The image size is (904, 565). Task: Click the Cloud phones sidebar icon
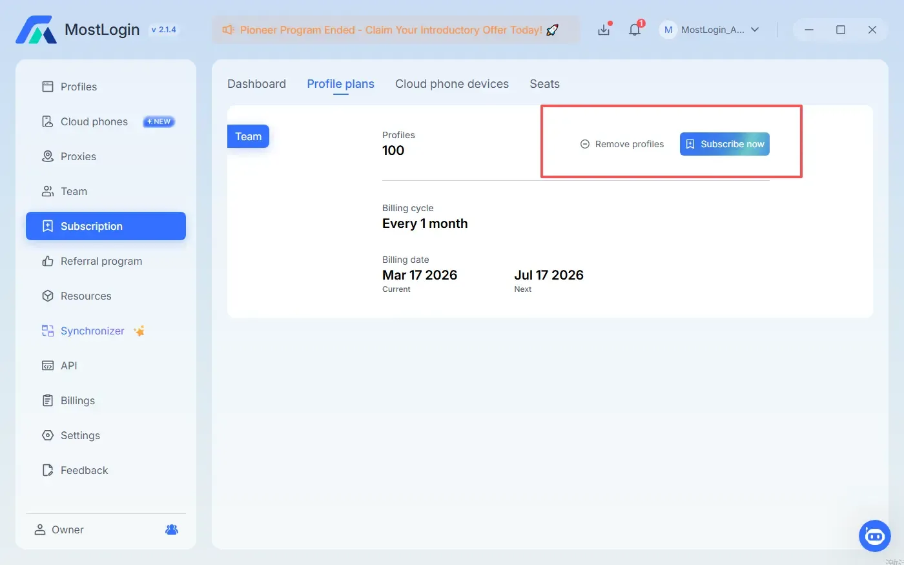48,121
